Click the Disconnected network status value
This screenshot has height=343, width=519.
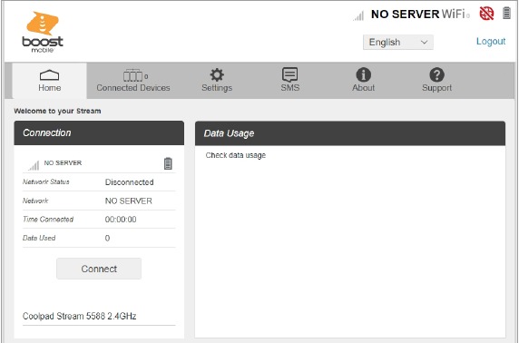pyautogui.click(x=130, y=182)
